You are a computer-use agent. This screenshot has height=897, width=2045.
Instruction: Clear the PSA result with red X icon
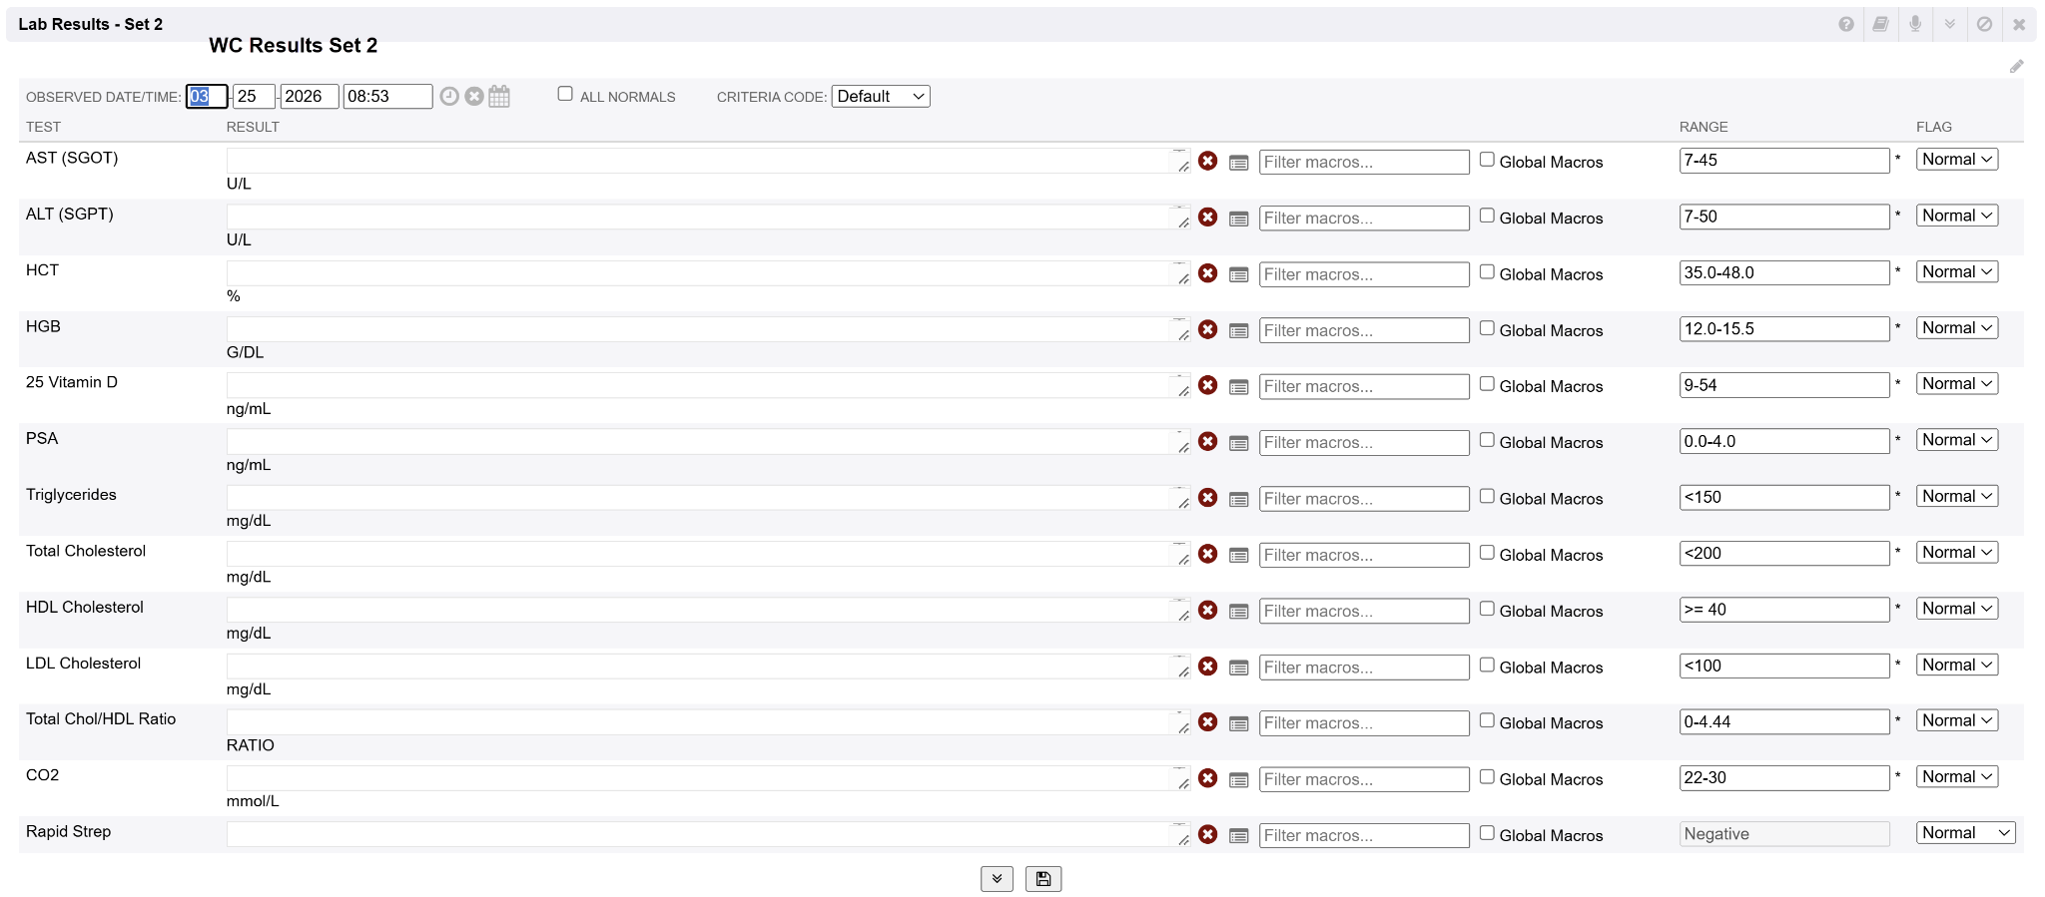(1208, 442)
